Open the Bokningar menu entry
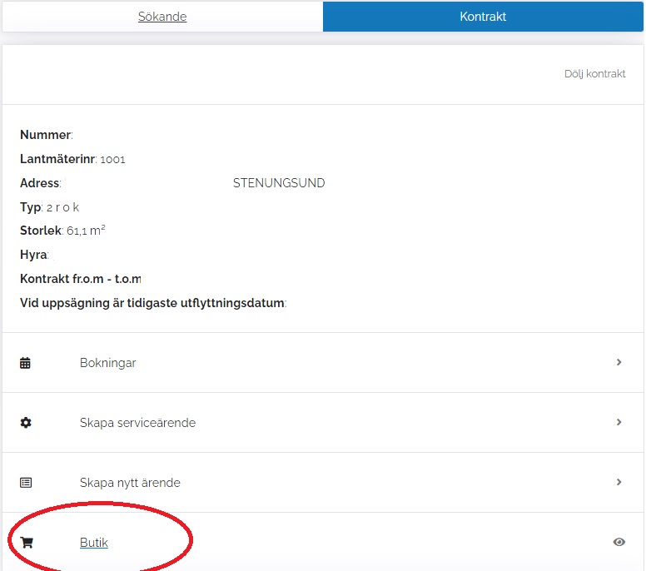 click(x=108, y=363)
